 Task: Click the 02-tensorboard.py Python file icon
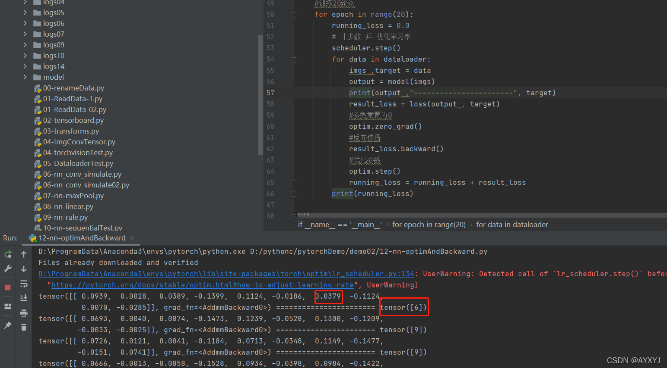(x=38, y=121)
